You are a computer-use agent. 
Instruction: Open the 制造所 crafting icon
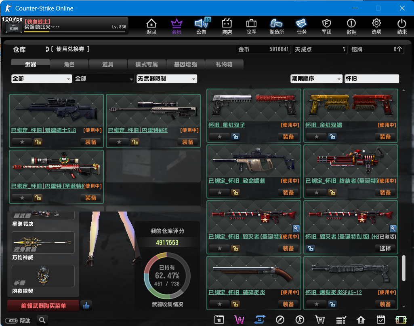click(276, 26)
